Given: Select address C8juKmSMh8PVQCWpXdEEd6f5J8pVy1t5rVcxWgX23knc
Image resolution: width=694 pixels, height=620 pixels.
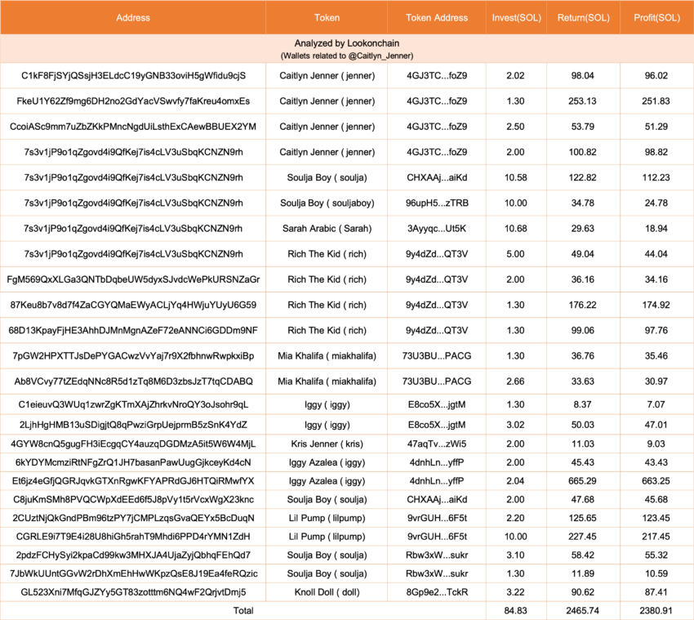Looking at the screenshot, I should (x=133, y=500).
